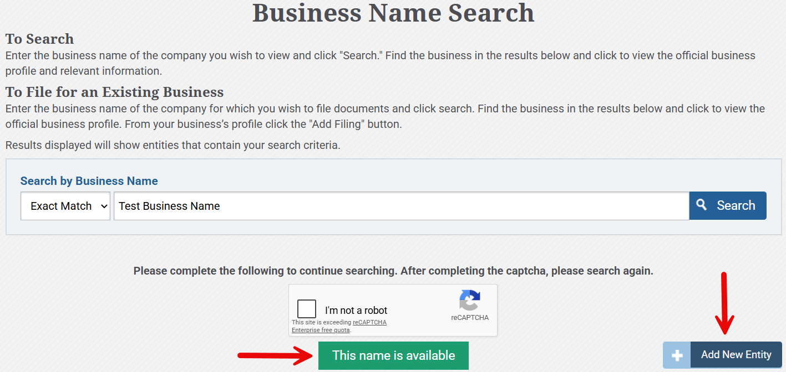Click the plus icon beside Add New Entity
Image resolution: width=786 pixels, height=372 pixels.
[677, 355]
